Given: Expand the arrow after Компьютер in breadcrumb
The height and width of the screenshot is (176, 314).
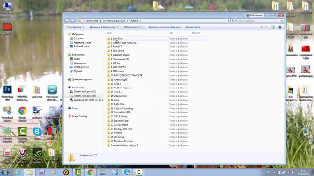Looking at the screenshot, I should point(100,21).
